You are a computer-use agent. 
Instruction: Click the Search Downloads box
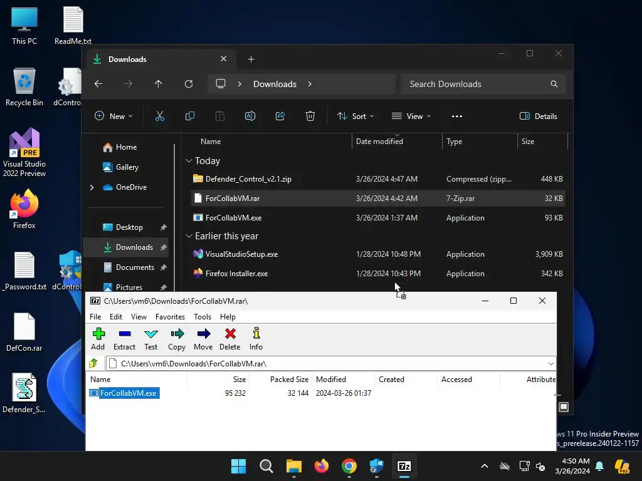[x=483, y=84]
